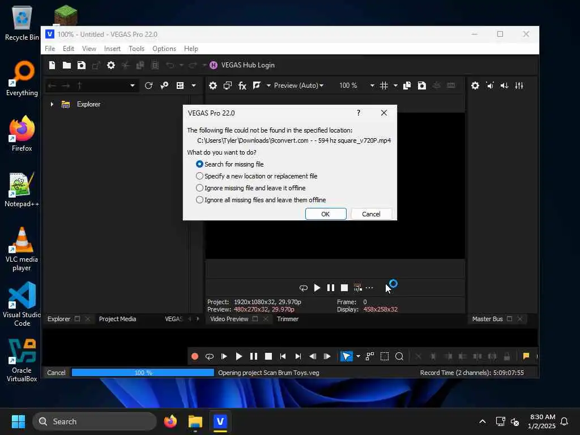The height and width of the screenshot is (435, 580).
Task: Toggle the Master Bus dim output icon
Action: [505, 86]
